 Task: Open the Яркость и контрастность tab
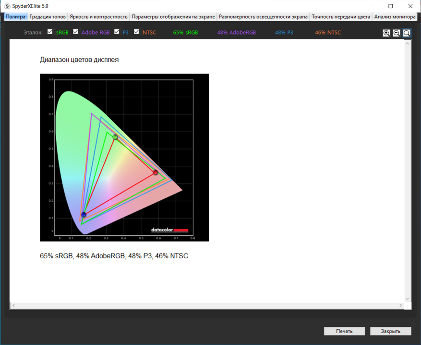pos(98,17)
